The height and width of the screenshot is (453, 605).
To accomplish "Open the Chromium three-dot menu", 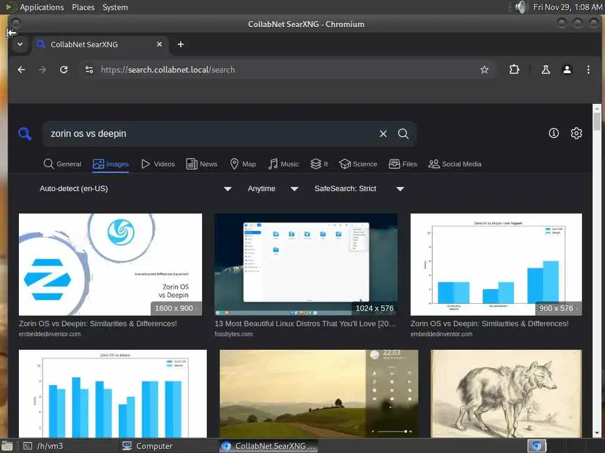I will click(588, 70).
